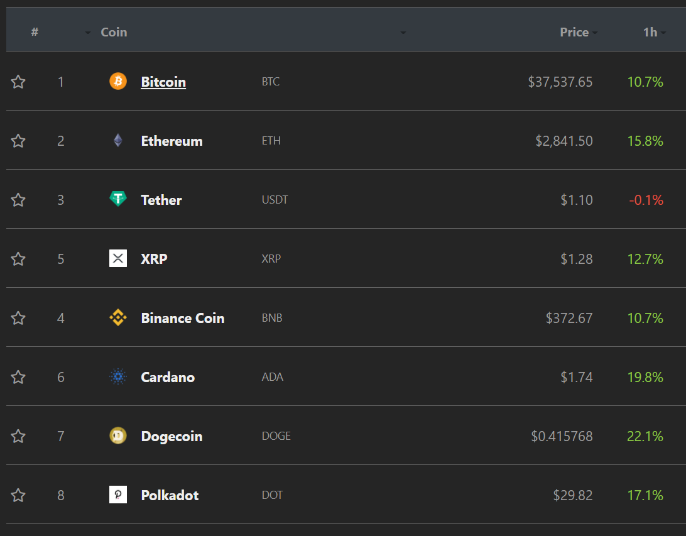Sort by rank using # arrow
This screenshot has height=536, width=686.
pyautogui.click(x=88, y=33)
